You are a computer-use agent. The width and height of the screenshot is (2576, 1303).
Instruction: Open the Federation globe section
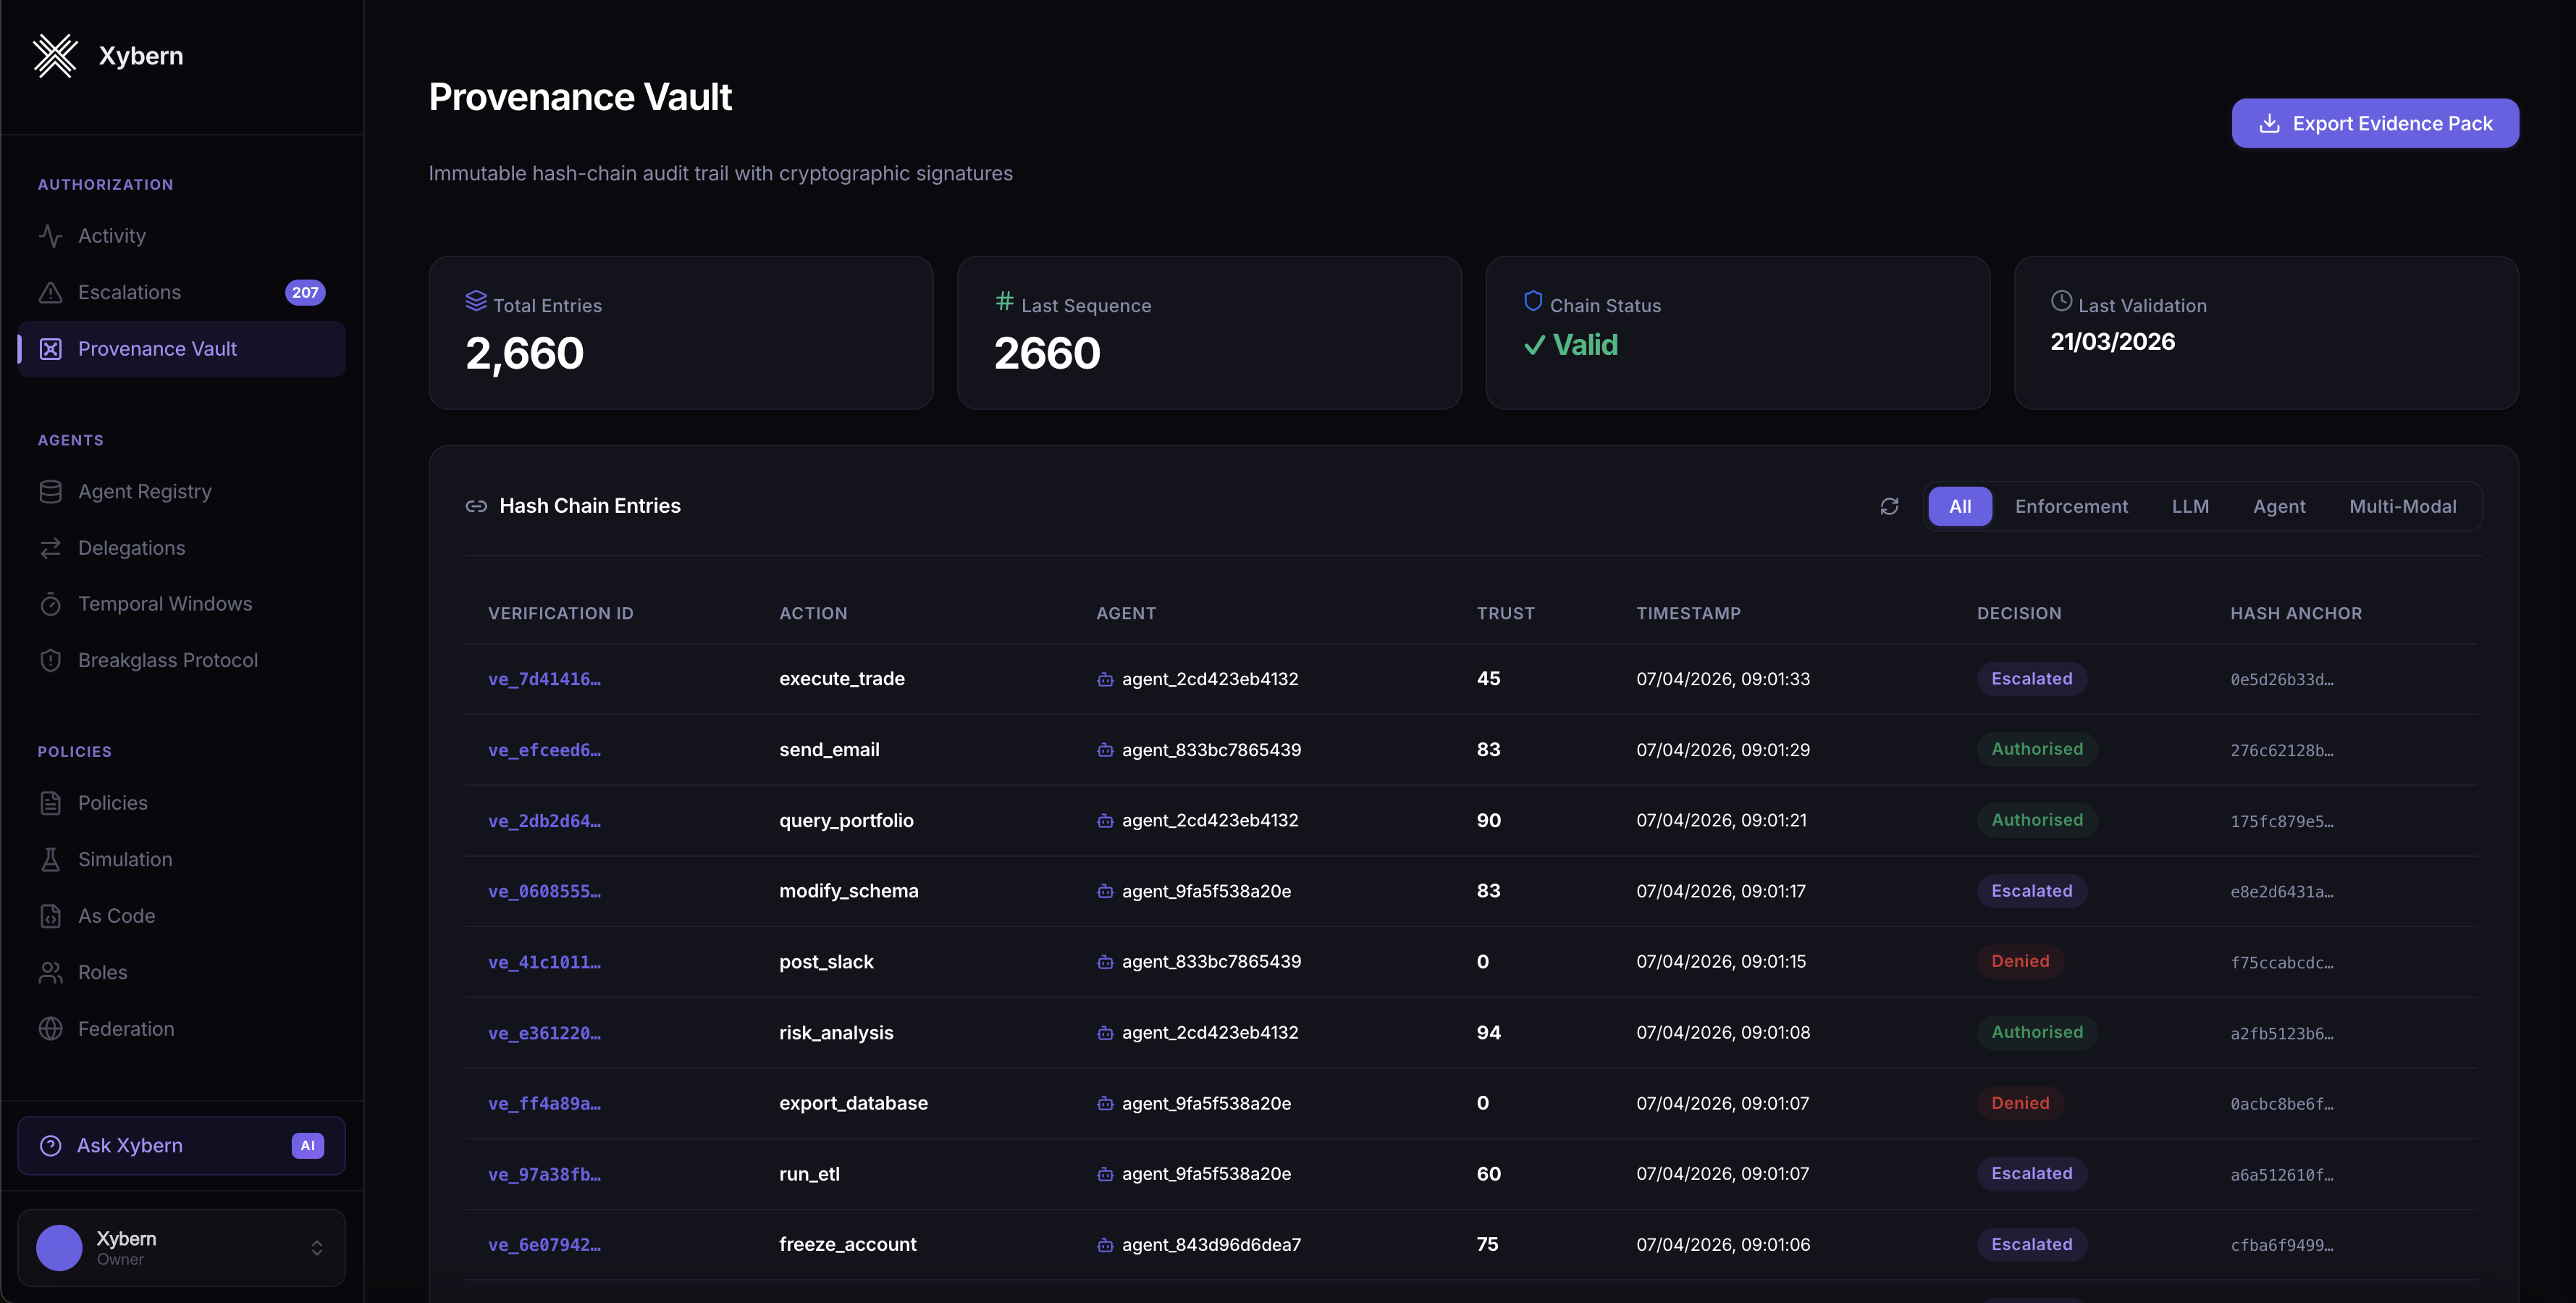pos(126,1028)
